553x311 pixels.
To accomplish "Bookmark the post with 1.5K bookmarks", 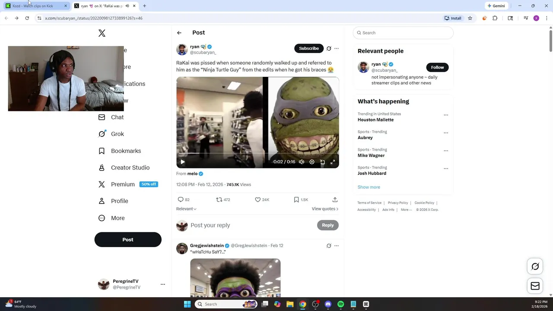I will click(x=296, y=200).
